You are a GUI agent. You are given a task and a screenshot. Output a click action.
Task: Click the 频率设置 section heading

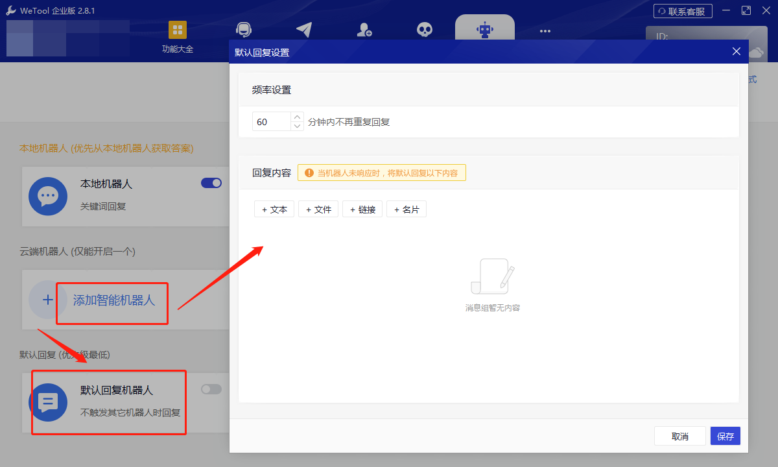[x=272, y=90]
